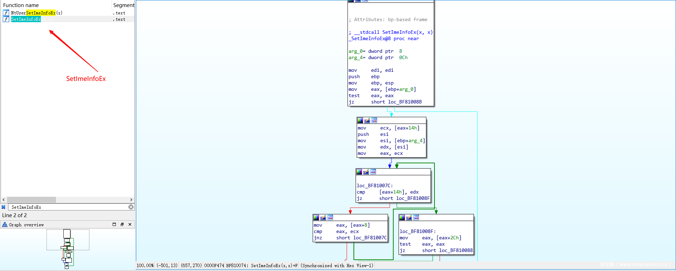
Task: Click the group icon on the 'mov ecx, [eax+14h]' block
Action: pyautogui.click(x=374, y=120)
